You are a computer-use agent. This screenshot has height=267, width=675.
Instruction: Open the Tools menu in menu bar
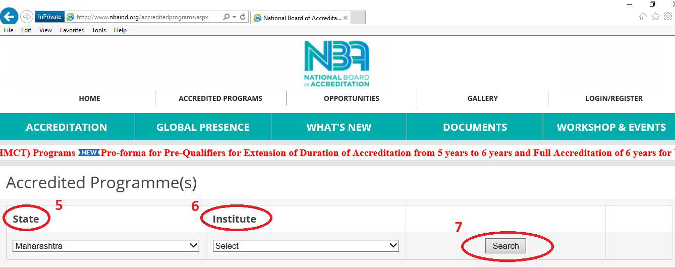(x=99, y=30)
